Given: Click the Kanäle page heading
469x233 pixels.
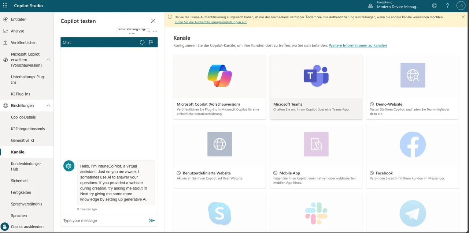Looking at the screenshot, I should click(x=182, y=38).
